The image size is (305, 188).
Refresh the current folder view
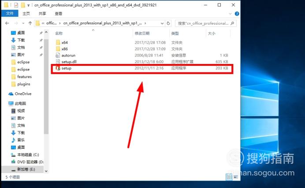(x=168, y=23)
